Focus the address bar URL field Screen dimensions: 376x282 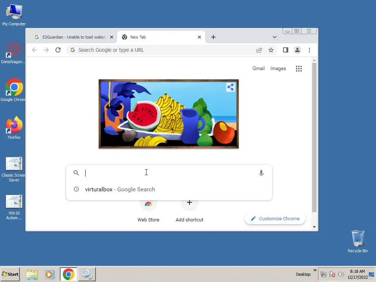(166, 50)
